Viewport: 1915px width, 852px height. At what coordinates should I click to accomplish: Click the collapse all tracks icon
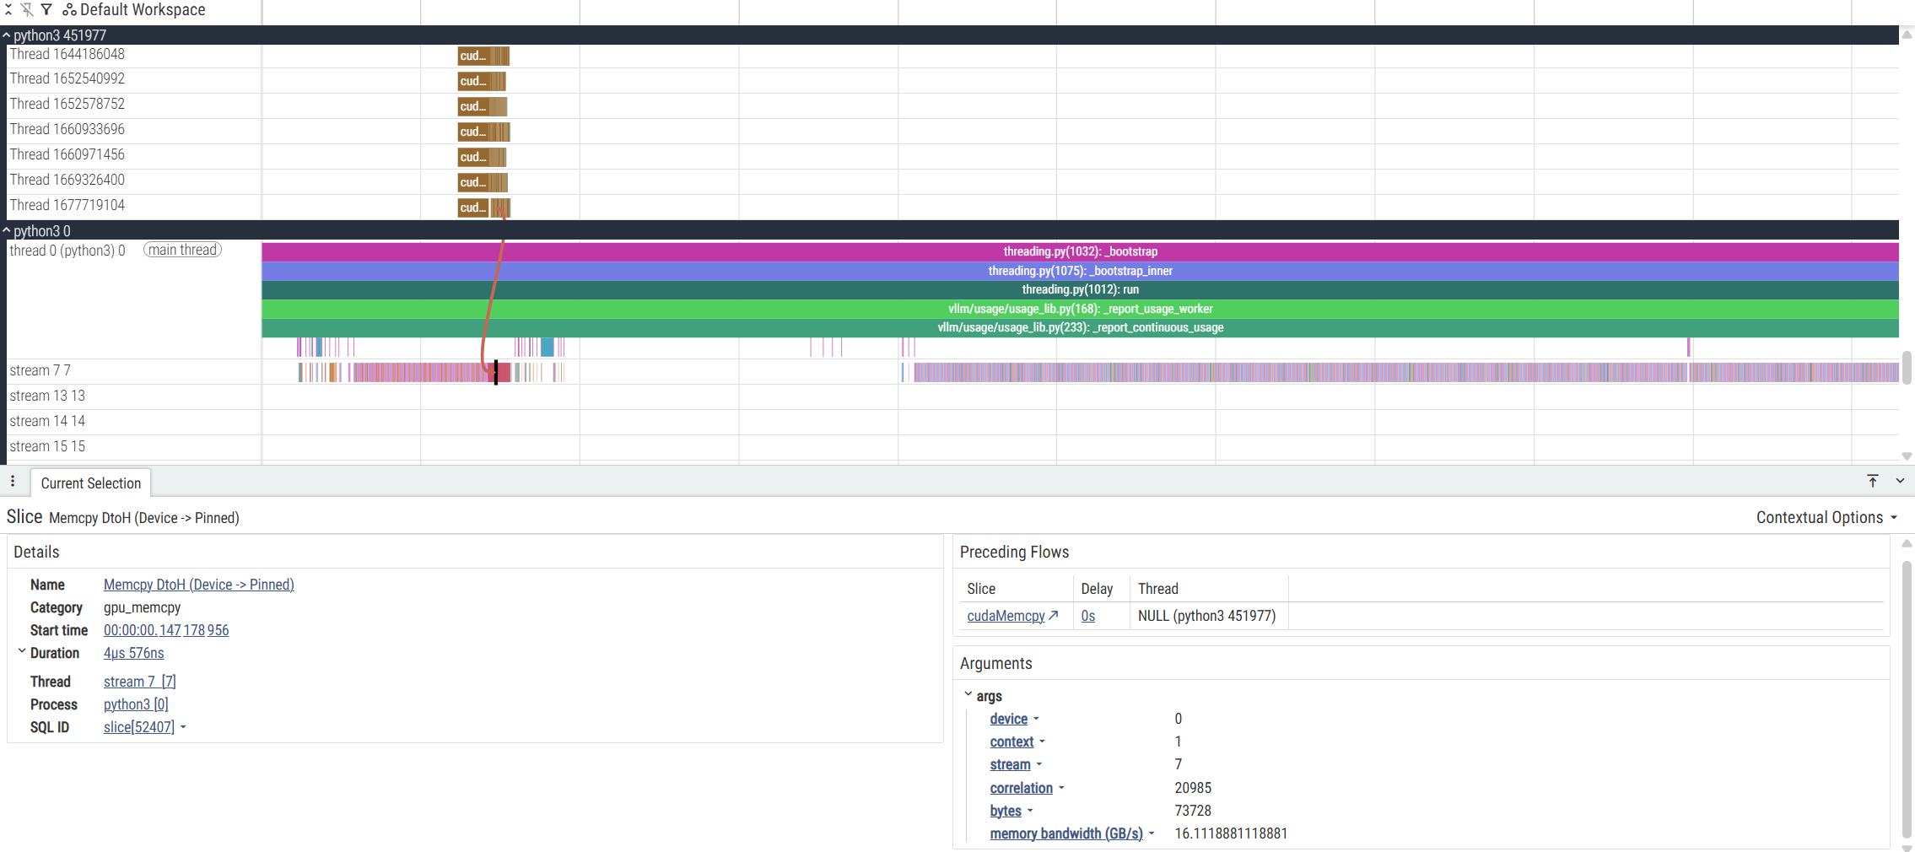point(8,10)
